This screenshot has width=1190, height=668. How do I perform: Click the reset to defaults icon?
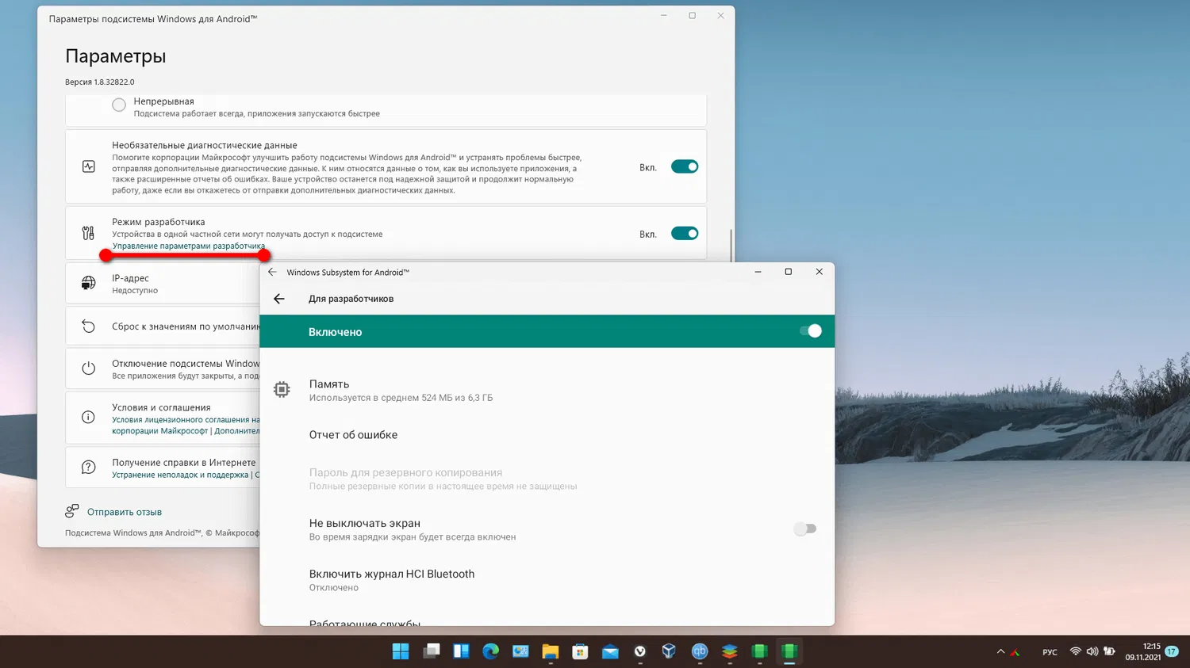(89, 326)
